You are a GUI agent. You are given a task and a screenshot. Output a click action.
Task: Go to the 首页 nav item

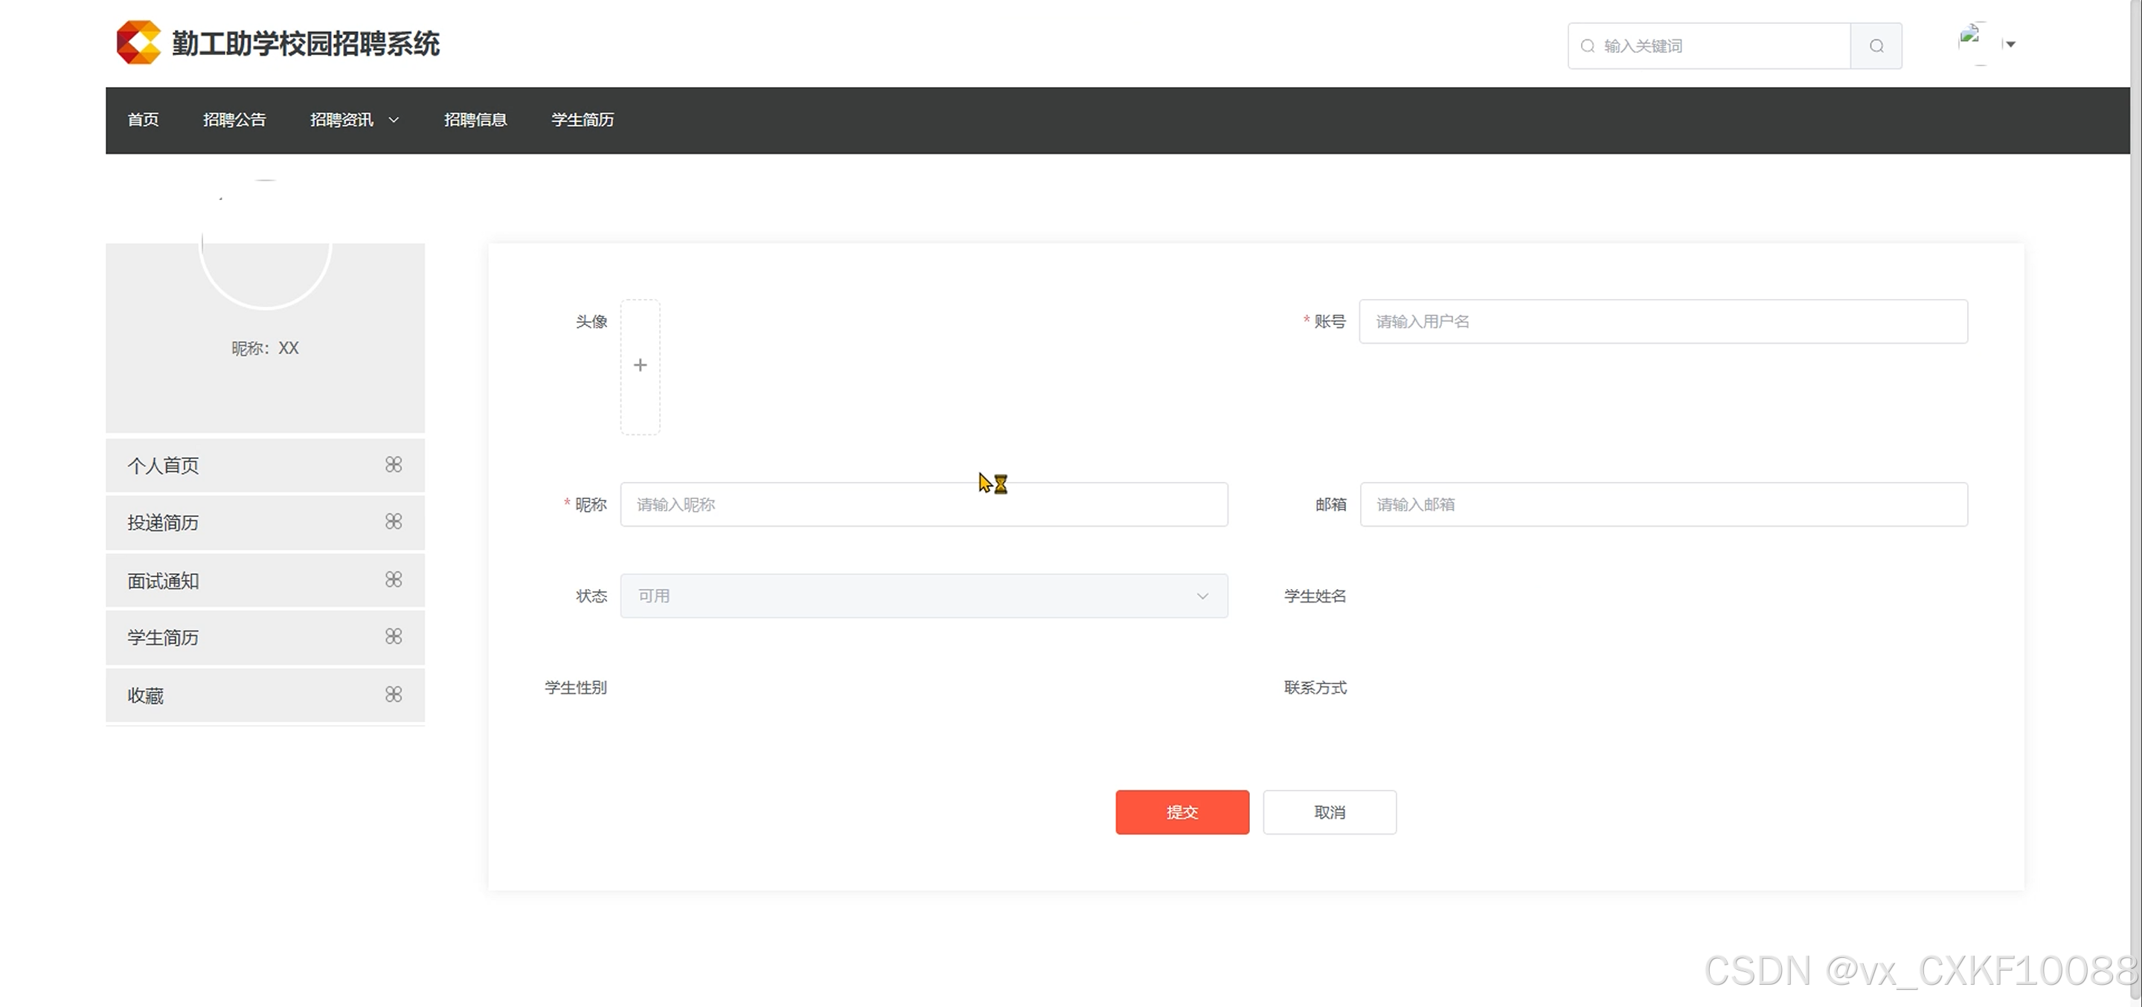[x=143, y=120]
